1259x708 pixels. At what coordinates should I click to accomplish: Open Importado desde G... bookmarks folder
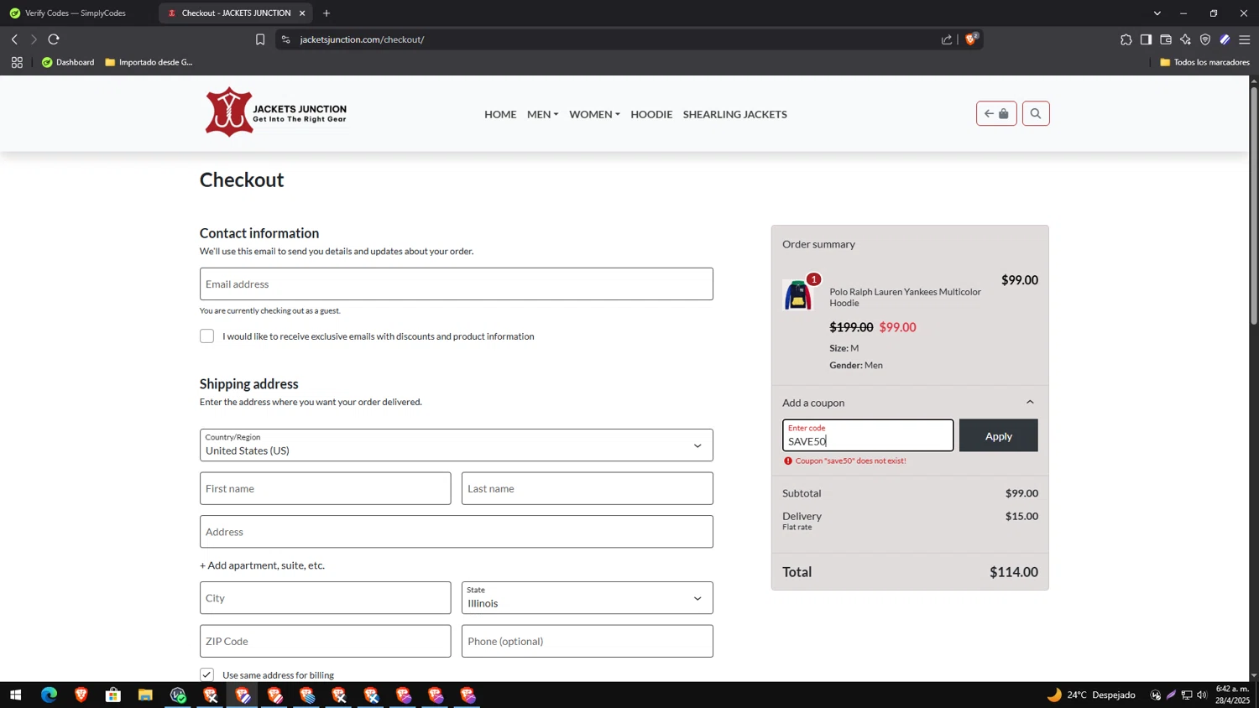click(x=149, y=62)
